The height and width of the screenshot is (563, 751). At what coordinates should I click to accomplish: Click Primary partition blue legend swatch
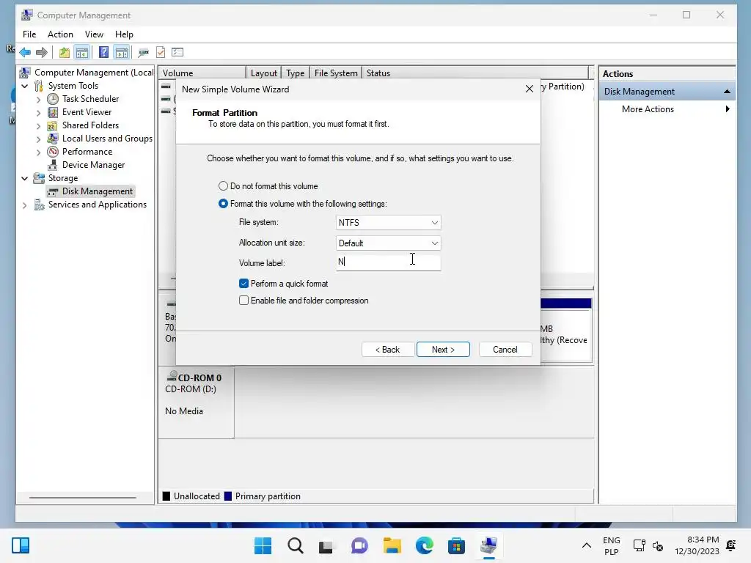228,496
